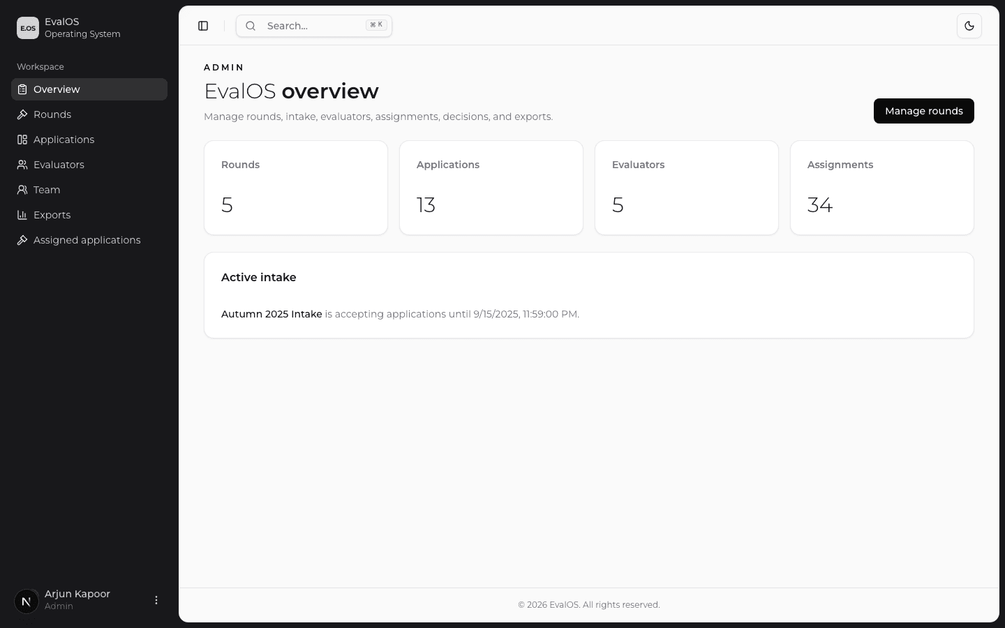This screenshot has height=628, width=1005.
Task: Open the Applications section
Action: coord(89,140)
